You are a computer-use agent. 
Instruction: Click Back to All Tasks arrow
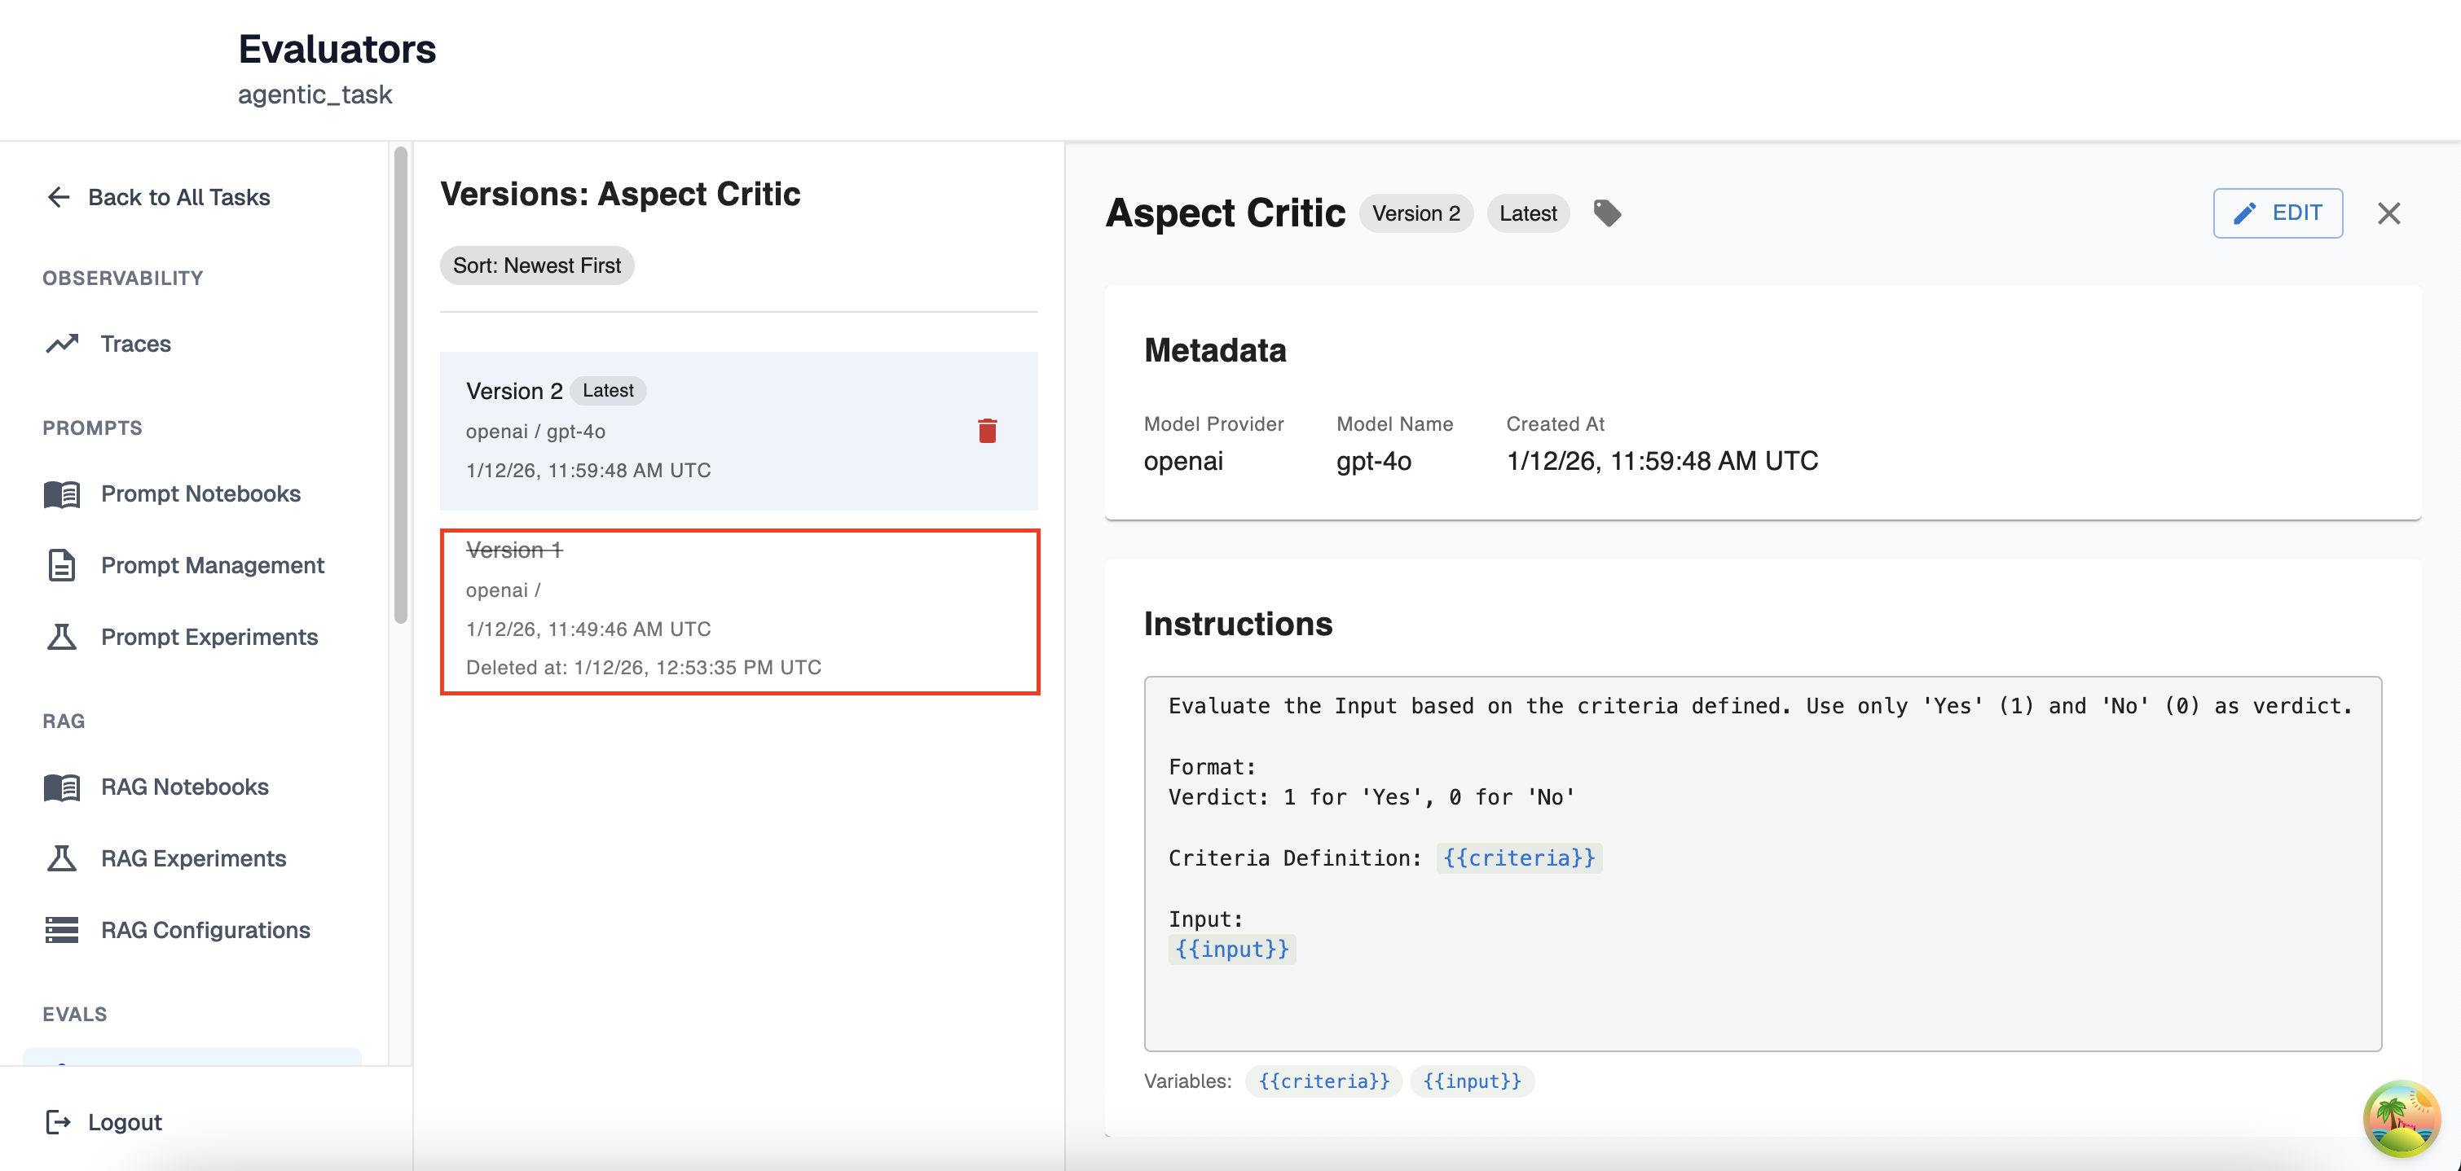point(159,196)
